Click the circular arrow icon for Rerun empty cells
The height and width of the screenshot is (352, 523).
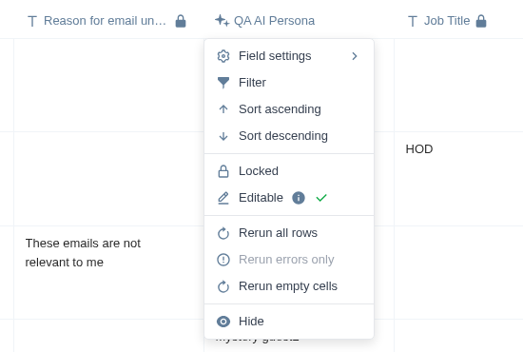pos(223,286)
